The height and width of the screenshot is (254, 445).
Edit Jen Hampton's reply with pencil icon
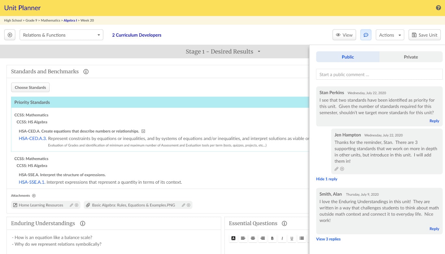click(337, 169)
